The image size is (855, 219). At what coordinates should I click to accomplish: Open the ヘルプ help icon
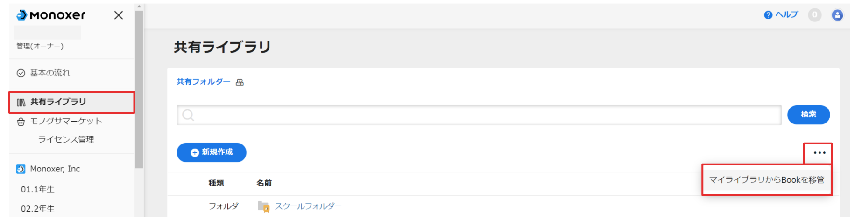point(768,15)
